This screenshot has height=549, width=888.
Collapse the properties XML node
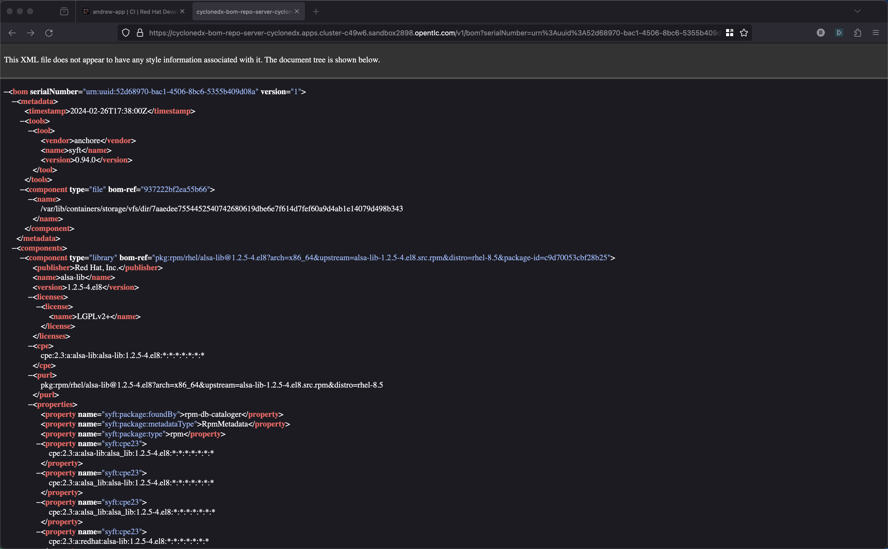pyautogui.click(x=31, y=405)
